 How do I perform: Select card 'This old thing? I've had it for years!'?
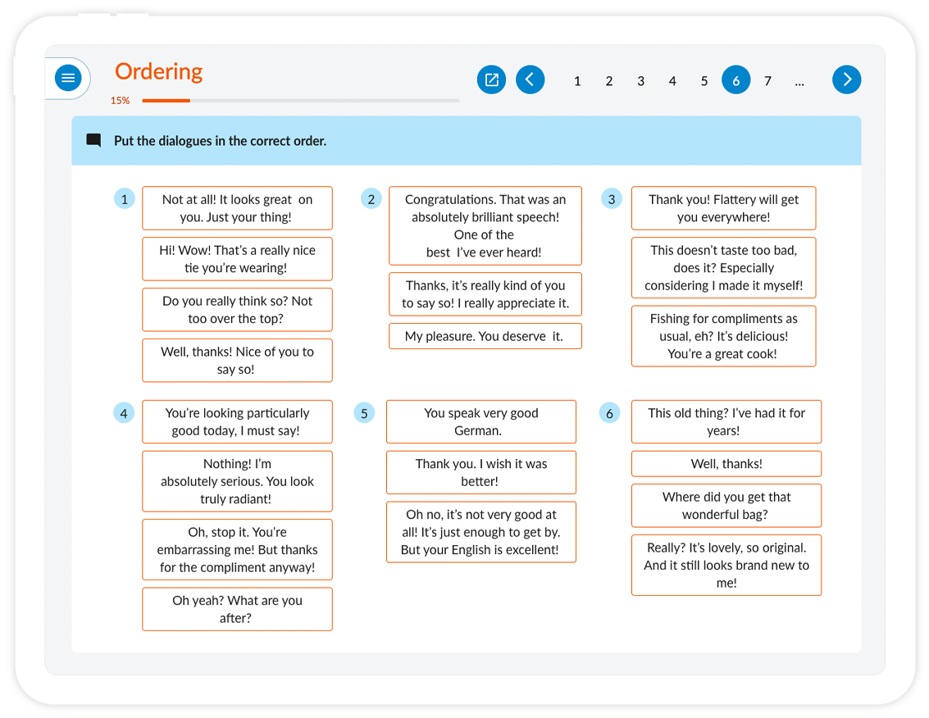pyautogui.click(x=726, y=422)
